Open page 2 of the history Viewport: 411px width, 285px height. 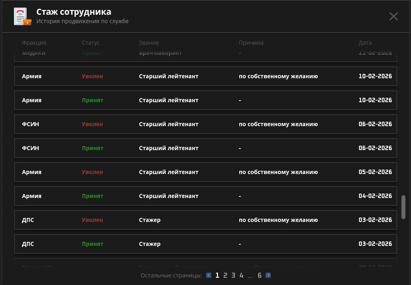[x=225, y=275]
